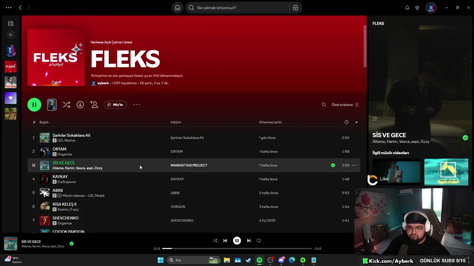This screenshot has height=266, width=474.
Task: Click the taskbar search box 'Ara'
Action: [x=194, y=260]
